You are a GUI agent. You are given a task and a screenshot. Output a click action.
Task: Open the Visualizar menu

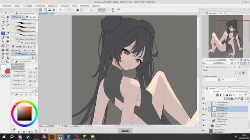65,6
